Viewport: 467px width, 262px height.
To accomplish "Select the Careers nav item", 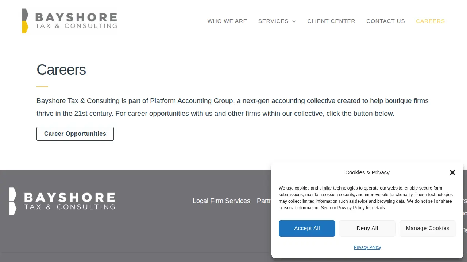I will point(431,21).
